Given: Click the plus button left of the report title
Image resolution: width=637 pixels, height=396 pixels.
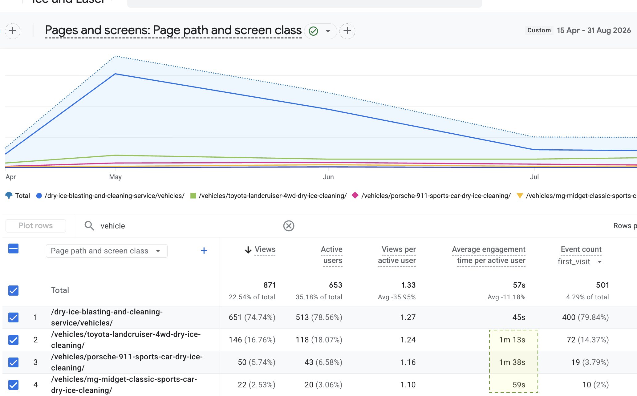Looking at the screenshot, I should (x=13, y=31).
